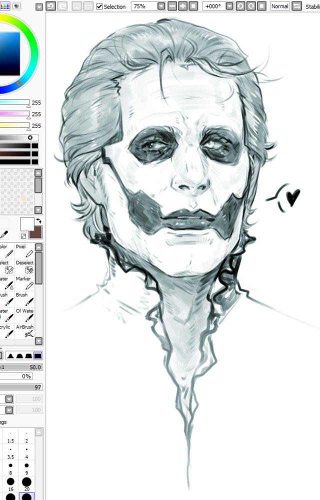Screen dimensions: 320x500
Task: Swap foreground and background colors
Action: coord(39,220)
